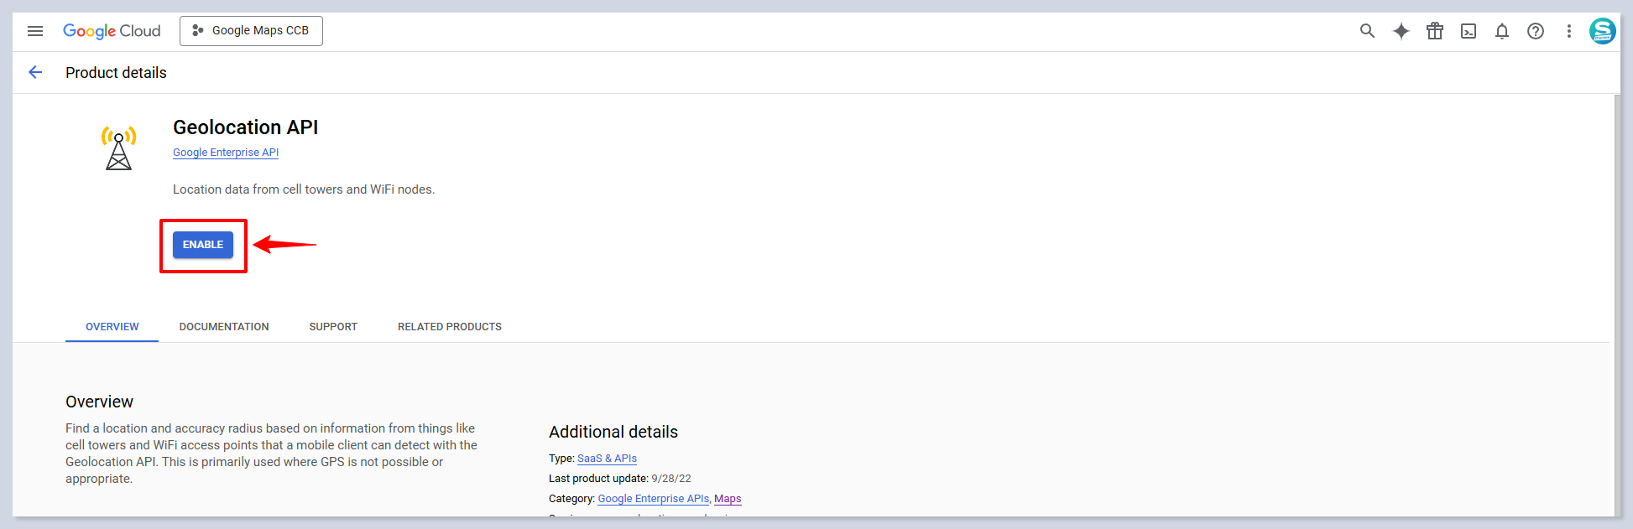
Task: Go back using the left arrow
Action: (35, 73)
